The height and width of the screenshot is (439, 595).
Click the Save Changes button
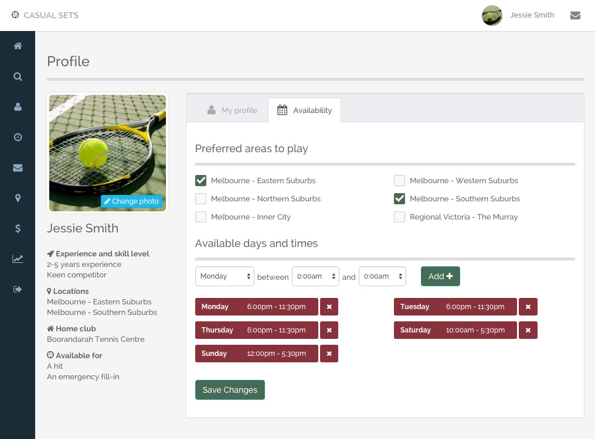[230, 389]
